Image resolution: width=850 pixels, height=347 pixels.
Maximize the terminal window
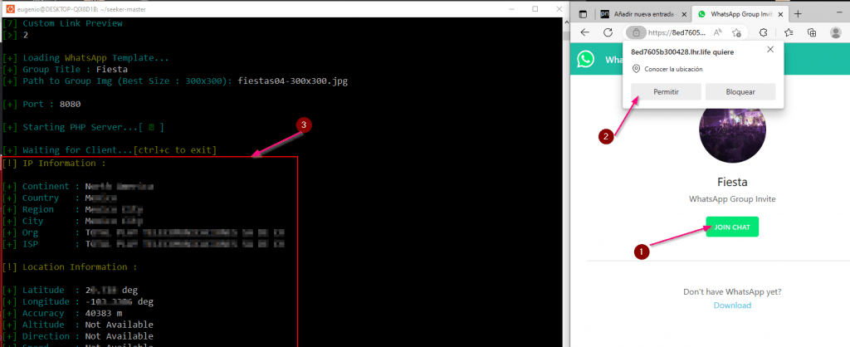click(535, 8)
